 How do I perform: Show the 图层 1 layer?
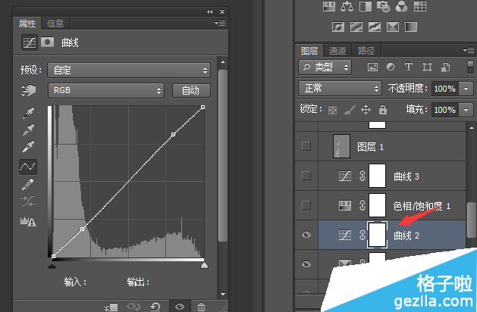point(306,146)
